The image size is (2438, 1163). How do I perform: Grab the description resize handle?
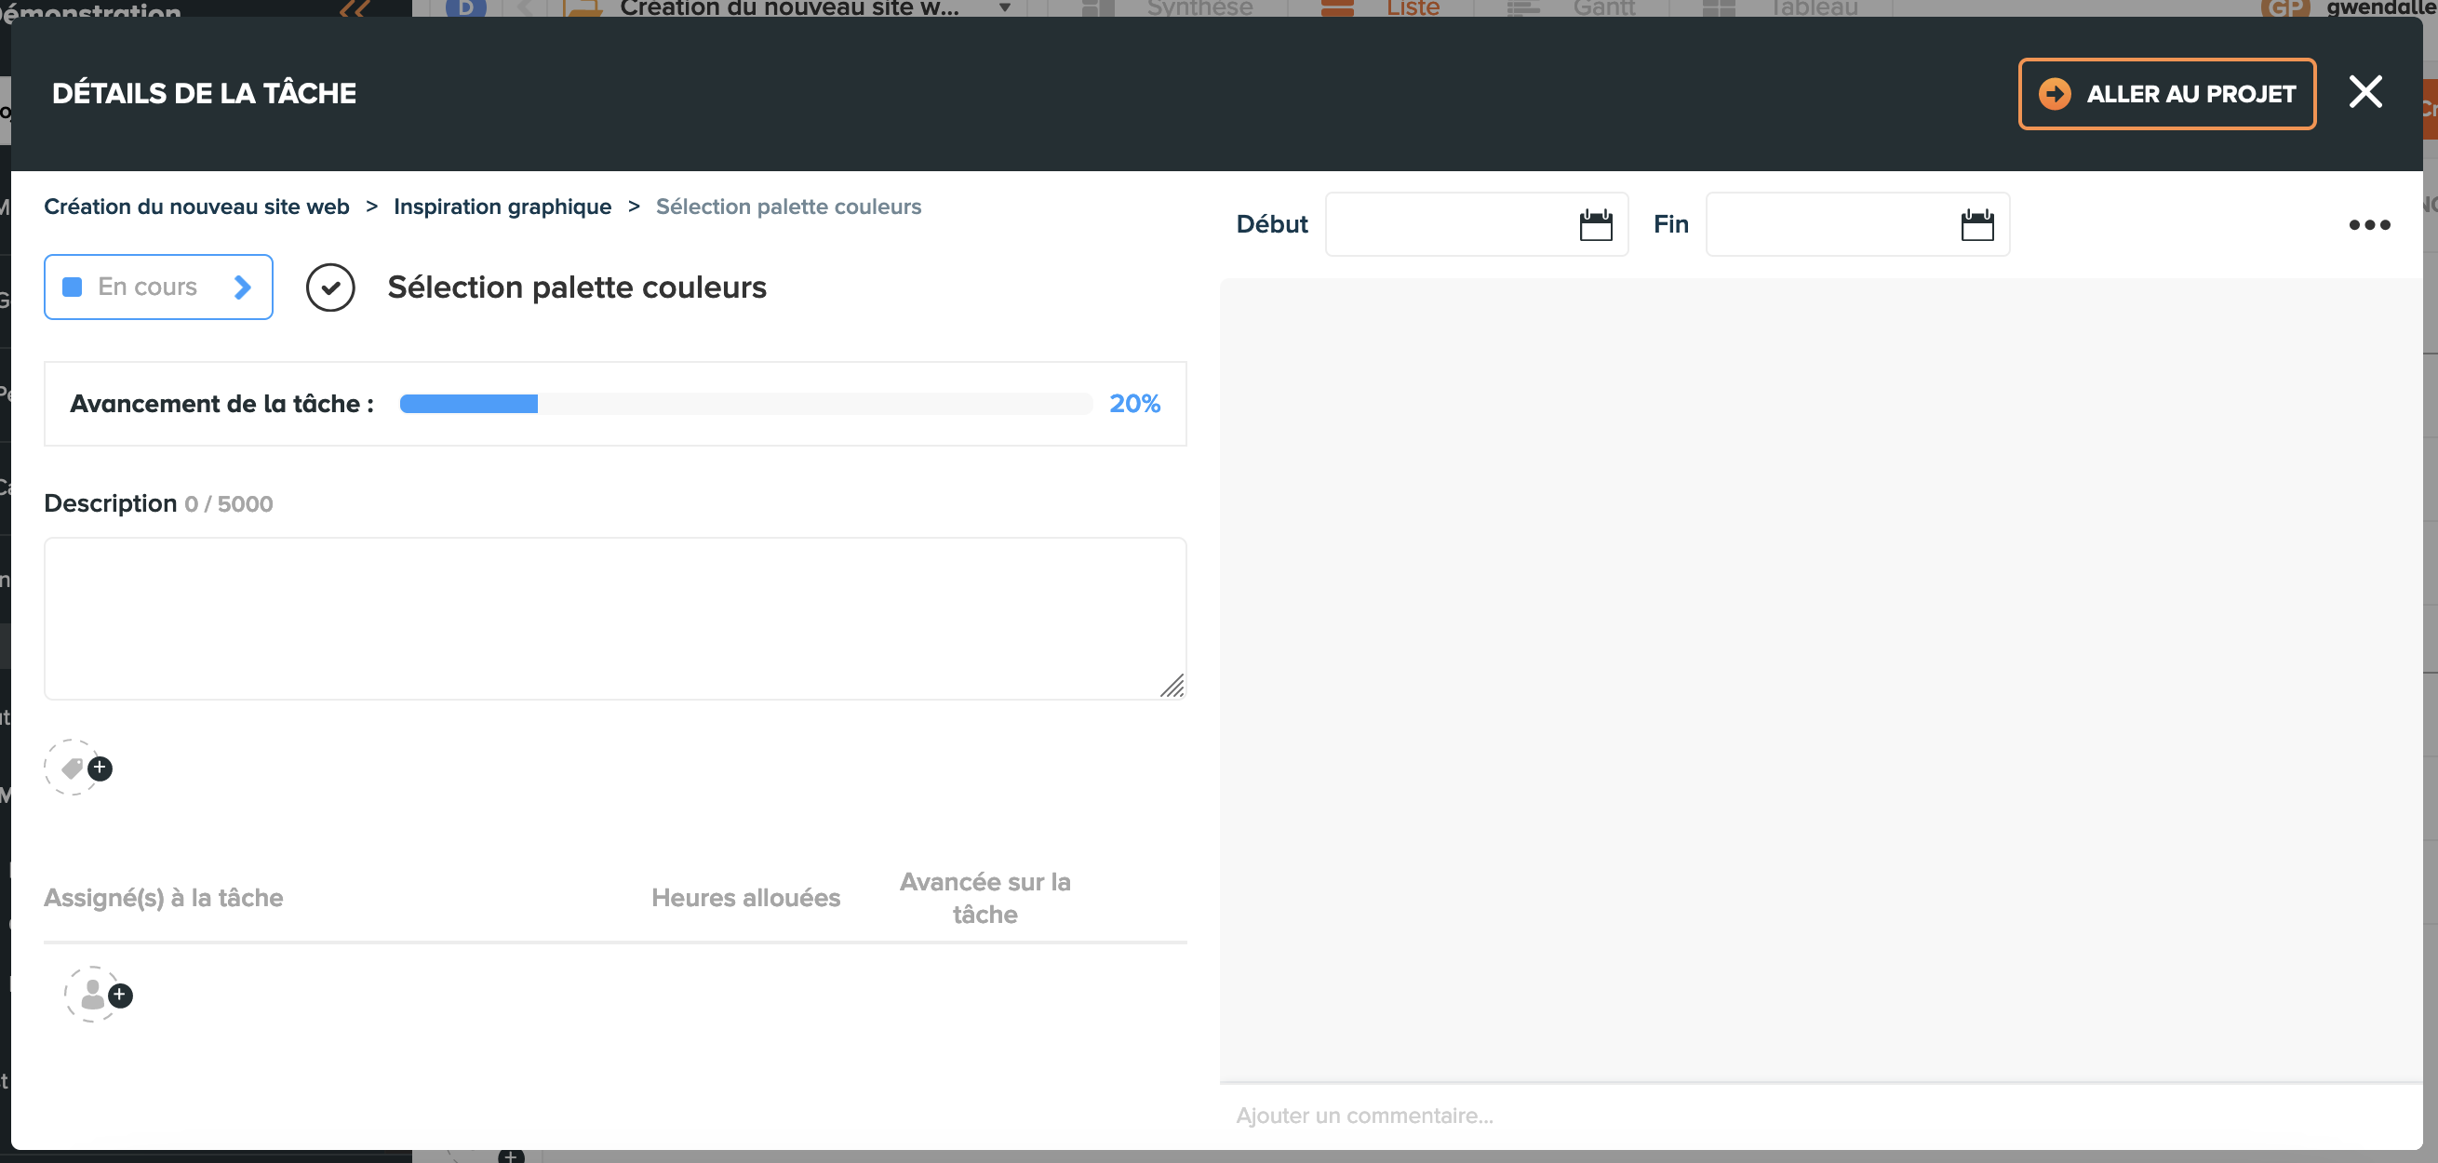click(1172, 686)
